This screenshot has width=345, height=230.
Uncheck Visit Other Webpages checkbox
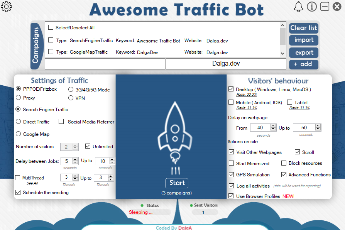231,152
